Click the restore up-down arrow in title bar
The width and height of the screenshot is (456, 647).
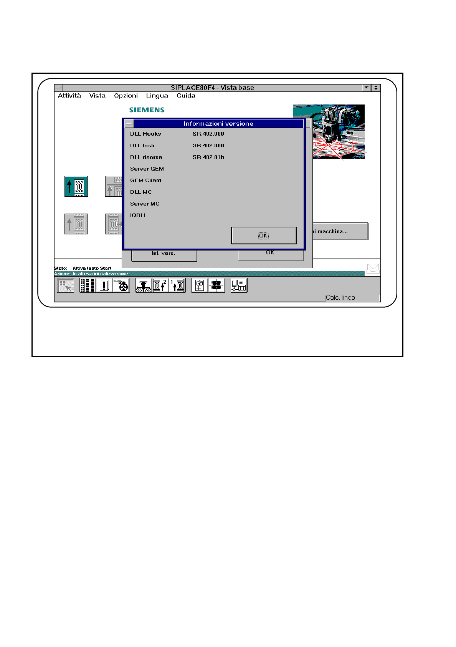point(376,88)
